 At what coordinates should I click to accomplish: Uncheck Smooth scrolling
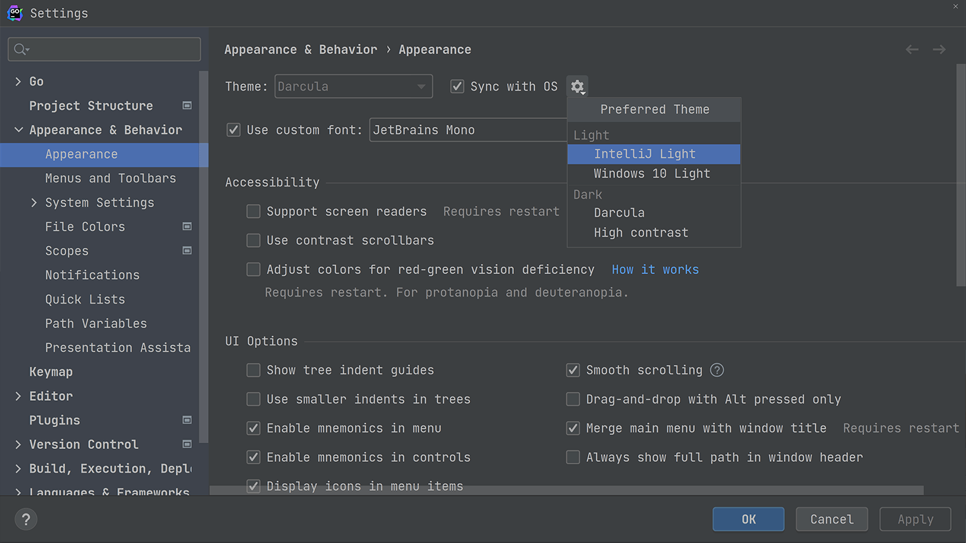(573, 370)
